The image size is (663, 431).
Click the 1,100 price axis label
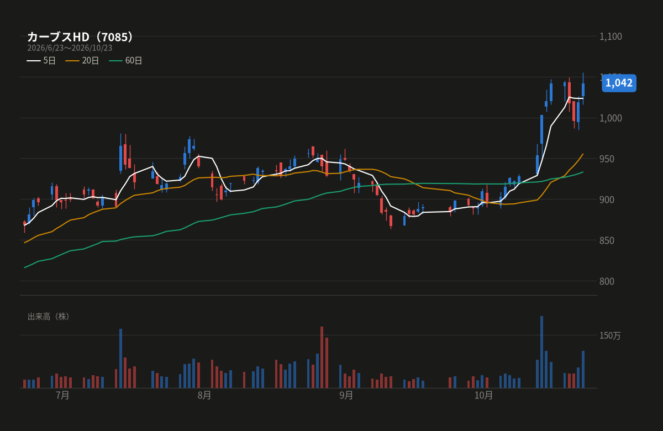tap(611, 36)
